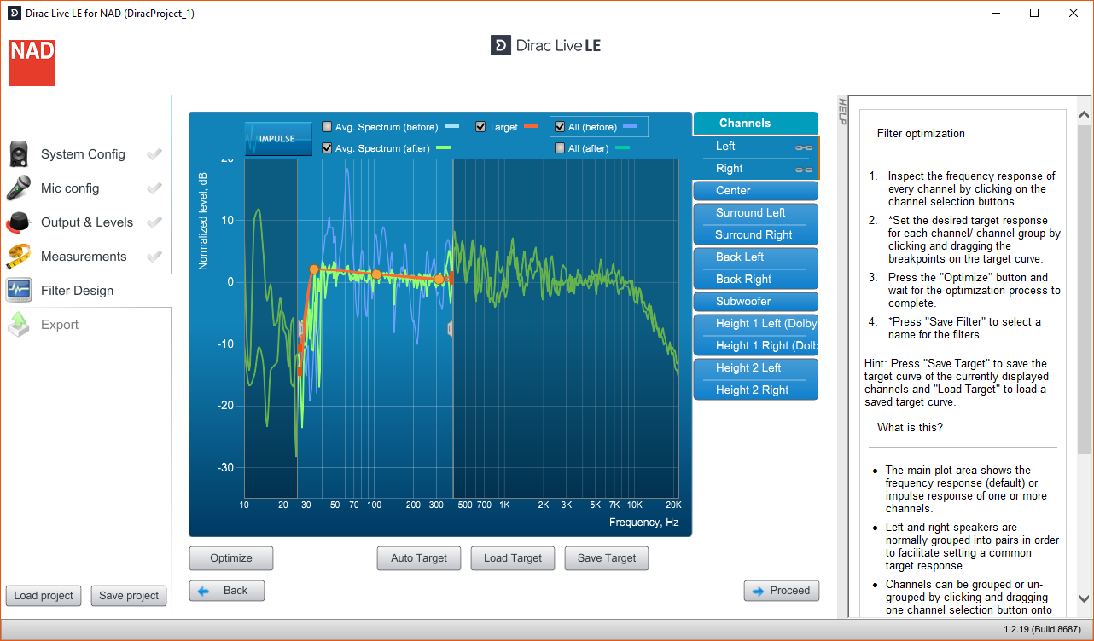Click the Mic config microphone icon

20,188
